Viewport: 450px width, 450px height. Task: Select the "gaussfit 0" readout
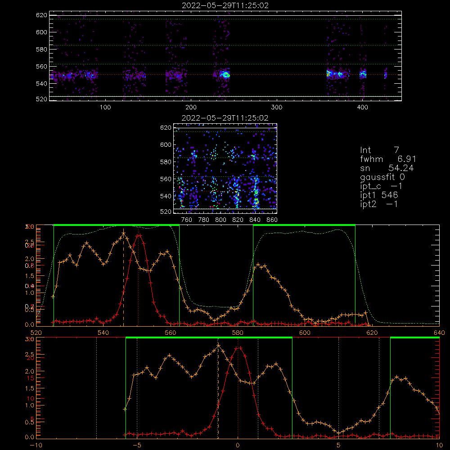point(382,177)
